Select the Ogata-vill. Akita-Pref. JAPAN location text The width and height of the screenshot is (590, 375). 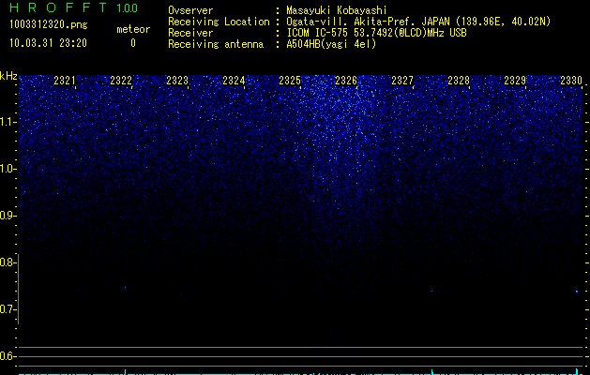(418, 22)
